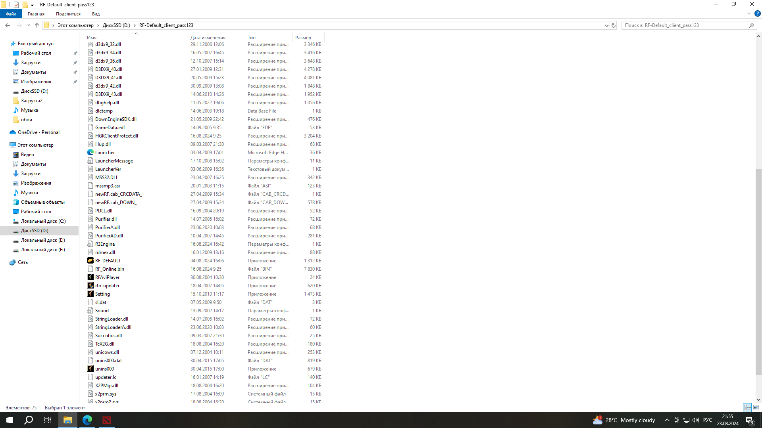Sort files by the Размер column
The height and width of the screenshot is (428, 762).
pyautogui.click(x=309, y=37)
